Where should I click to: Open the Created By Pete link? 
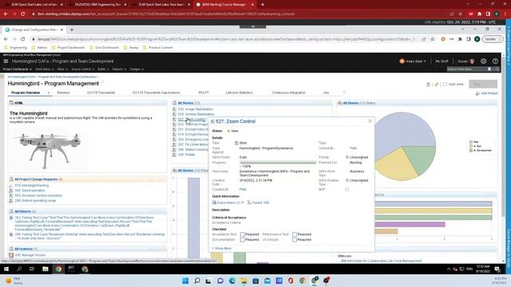(243, 190)
